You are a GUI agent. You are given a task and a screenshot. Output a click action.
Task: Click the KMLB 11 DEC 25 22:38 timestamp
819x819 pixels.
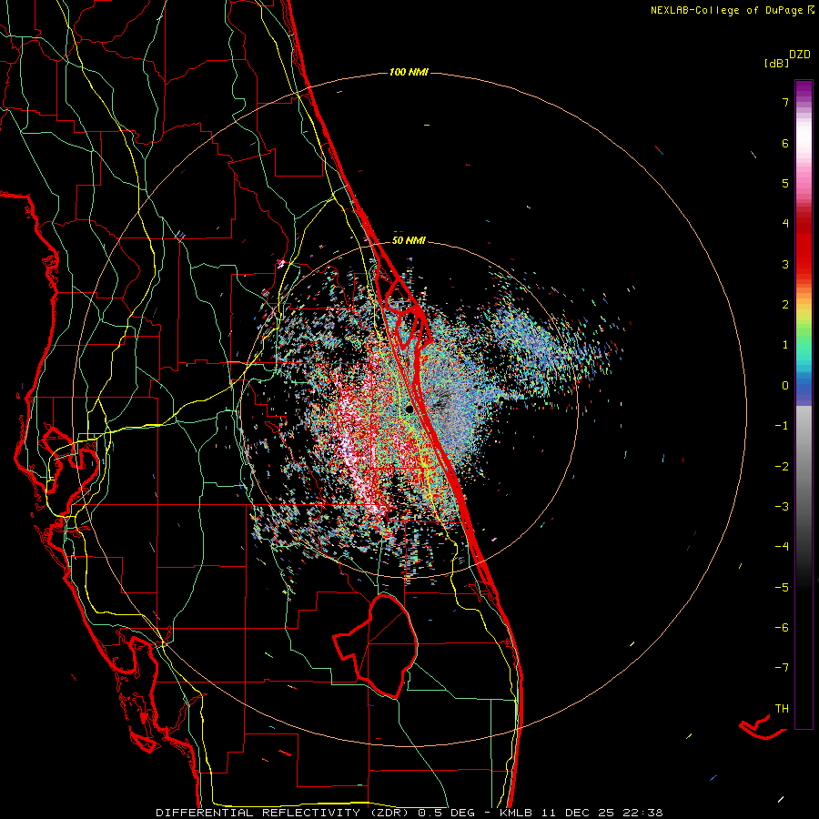click(x=581, y=813)
